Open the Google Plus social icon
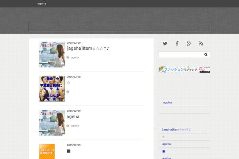The width and height of the screenshot is (239, 159). tap(189, 43)
